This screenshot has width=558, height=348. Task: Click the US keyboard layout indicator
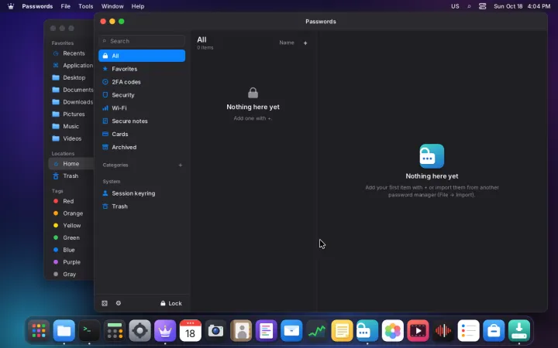tap(455, 6)
